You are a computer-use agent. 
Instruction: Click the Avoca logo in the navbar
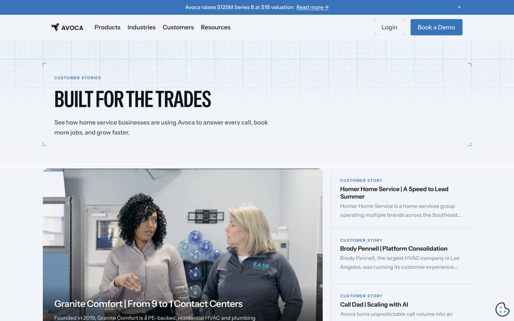pos(67,27)
